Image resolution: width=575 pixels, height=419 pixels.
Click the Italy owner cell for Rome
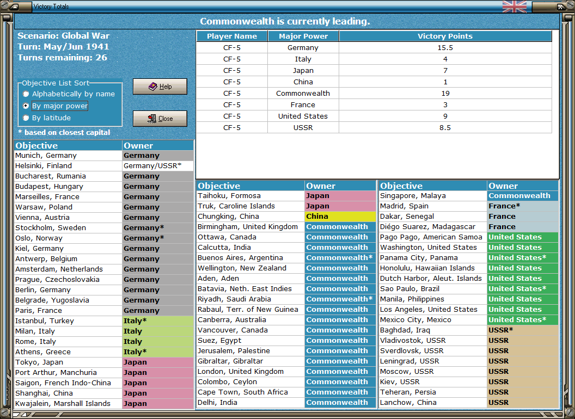pyautogui.click(x=158, y=341)
